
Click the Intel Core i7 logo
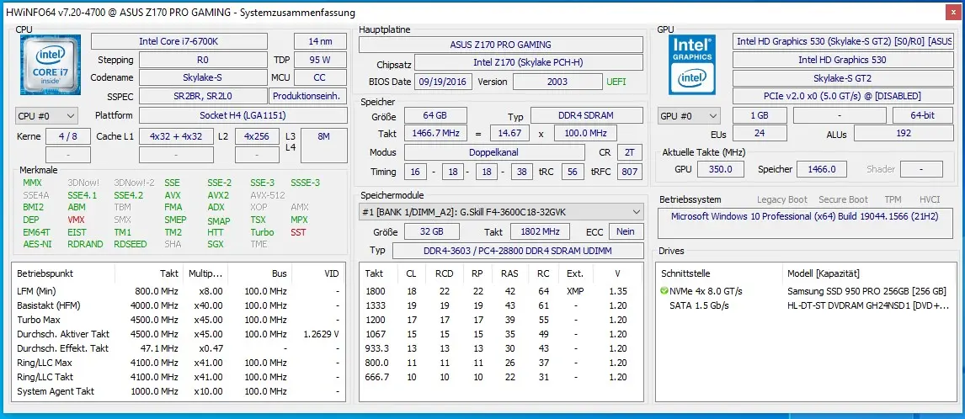50,65
